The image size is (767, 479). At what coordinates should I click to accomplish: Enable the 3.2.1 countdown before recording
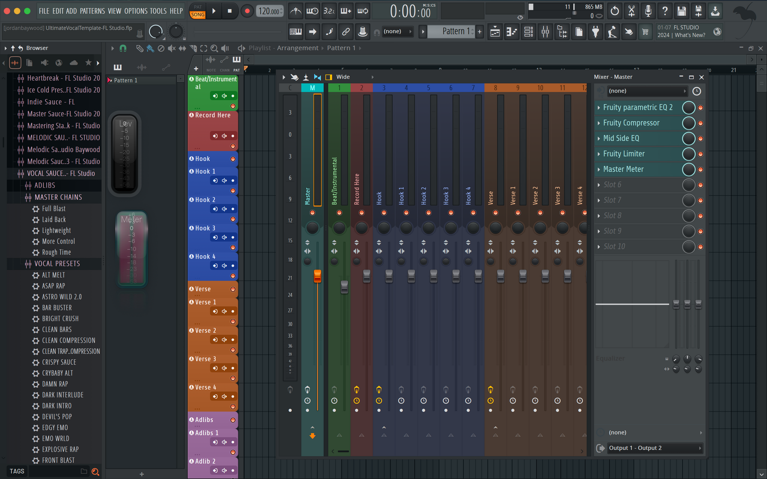[x=329, y=11]
